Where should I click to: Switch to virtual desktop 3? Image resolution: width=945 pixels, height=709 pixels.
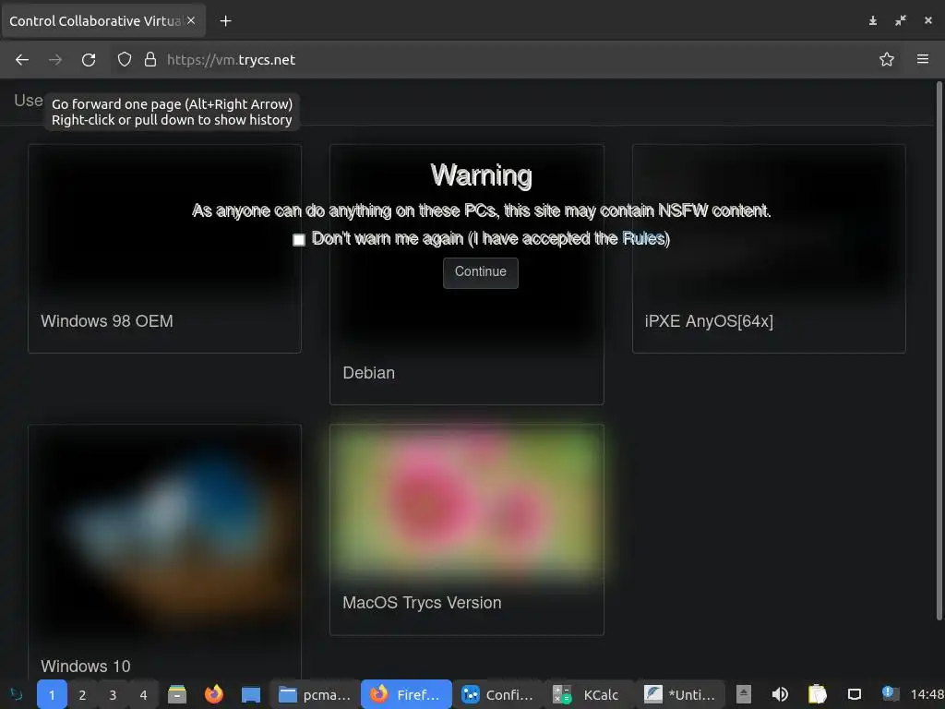(x=113, y=694)
